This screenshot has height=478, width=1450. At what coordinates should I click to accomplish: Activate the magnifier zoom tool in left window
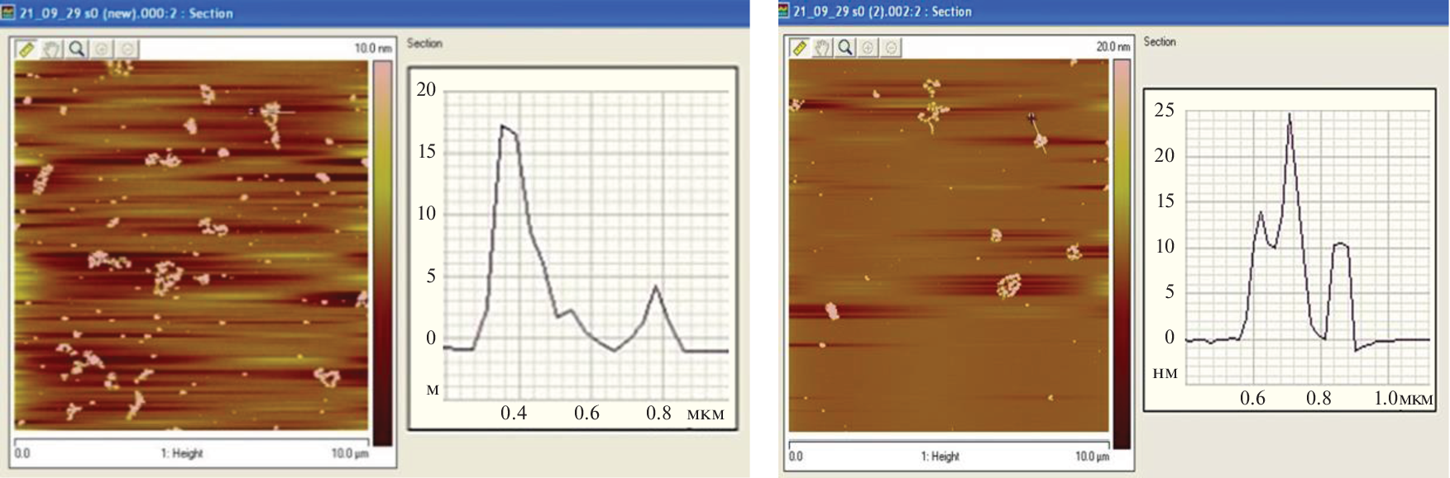[77, 50]
